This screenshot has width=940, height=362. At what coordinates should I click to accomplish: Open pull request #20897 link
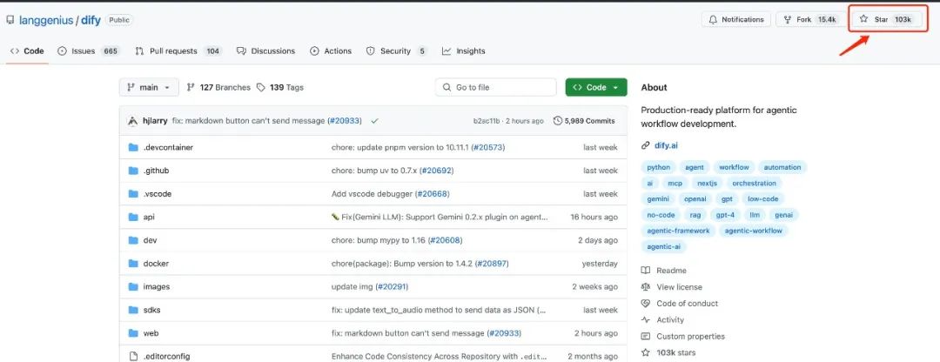[x=492, y=264]
